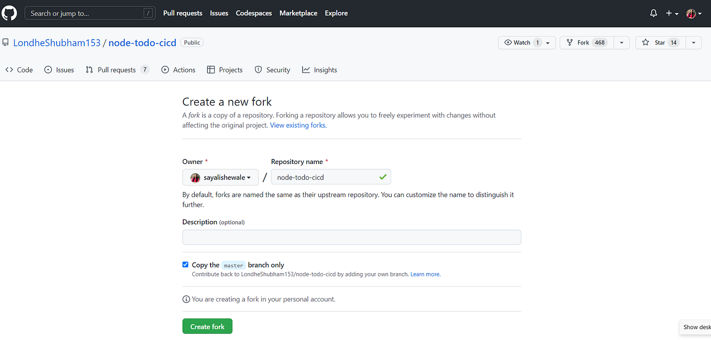
Task: Open GitHub notifications bell
Action: click(x=653, y=13)
